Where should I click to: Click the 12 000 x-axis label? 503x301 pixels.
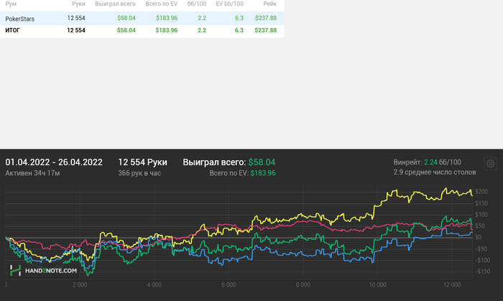point(452,284)
